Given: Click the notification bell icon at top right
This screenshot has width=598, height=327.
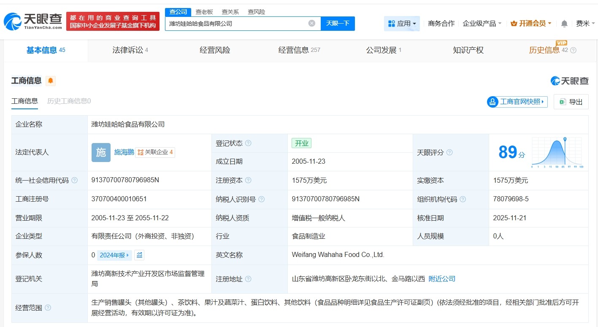Looking at the screenshot, I should tap(564, 23).
